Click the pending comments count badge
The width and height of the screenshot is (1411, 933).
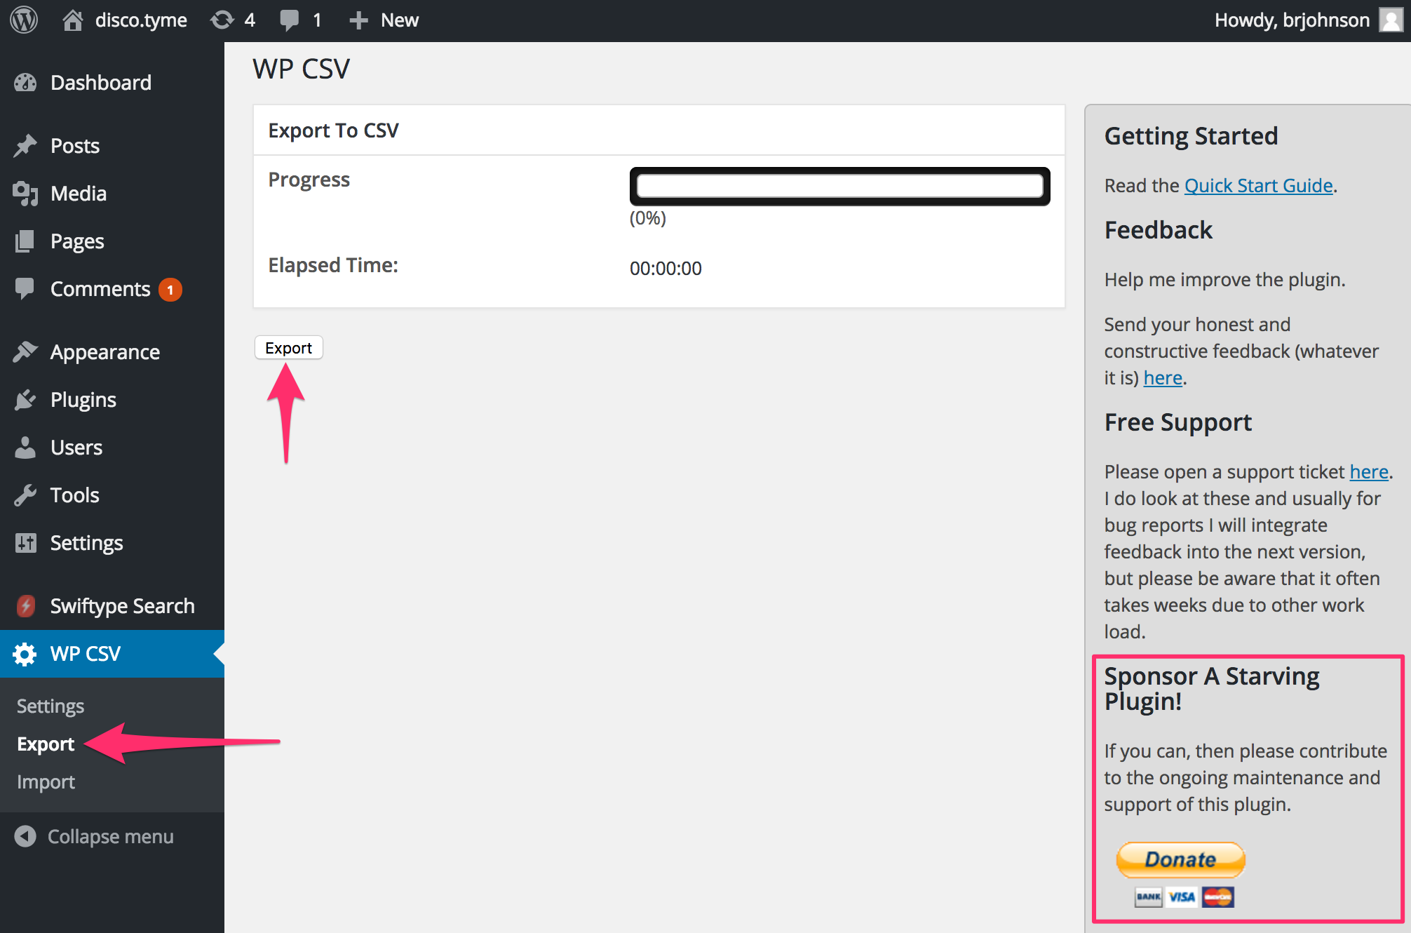(x=170, y=290)
